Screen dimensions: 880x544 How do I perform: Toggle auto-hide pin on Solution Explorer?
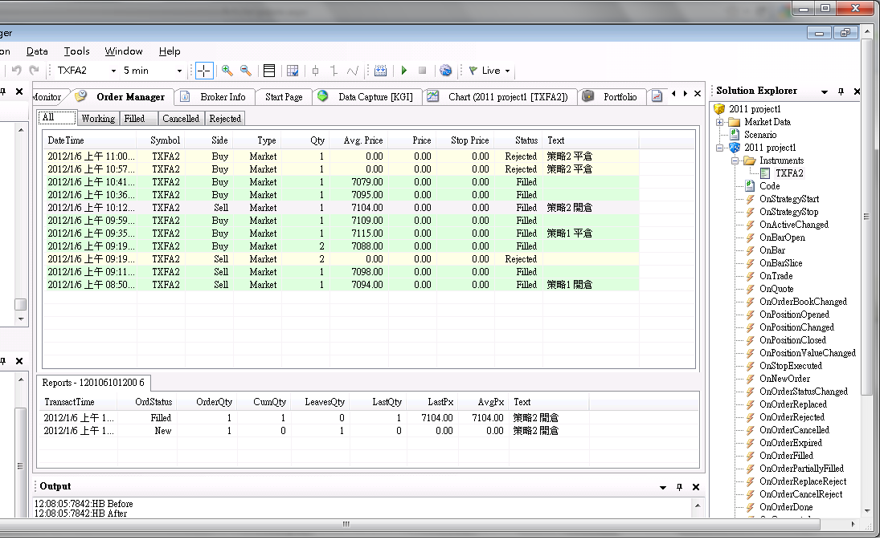[841, 91]
